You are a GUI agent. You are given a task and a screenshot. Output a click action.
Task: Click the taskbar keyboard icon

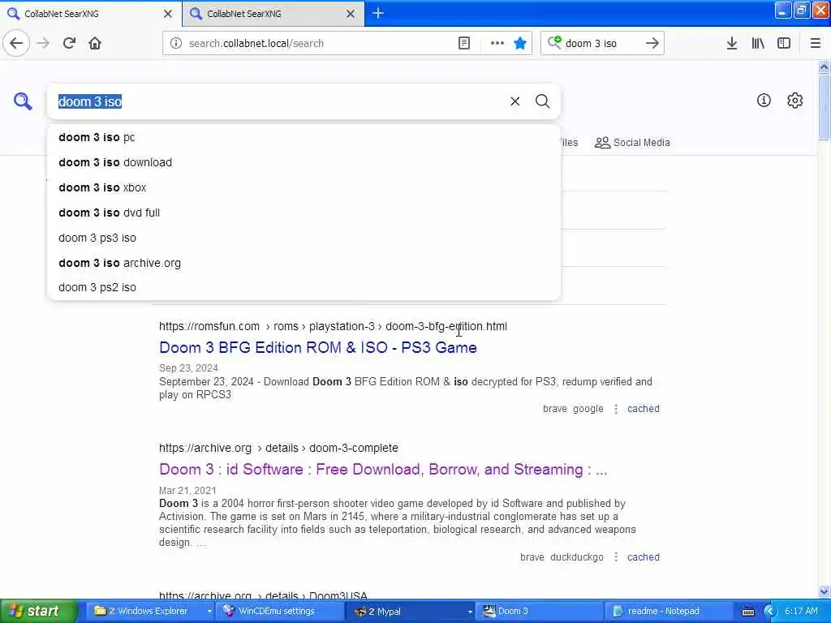[747, 612]
